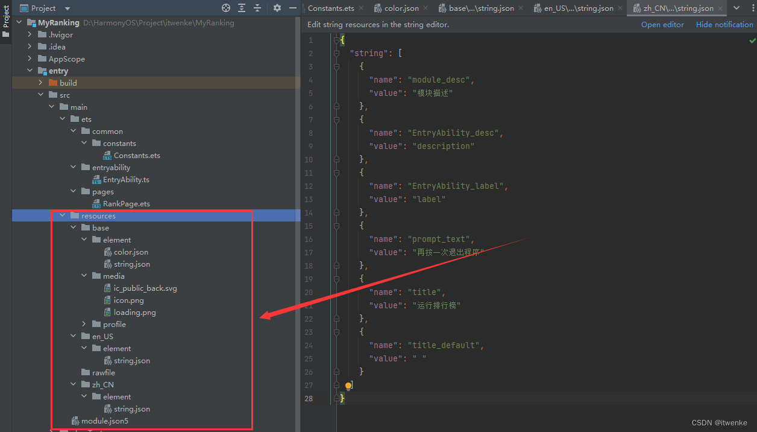Collapse the zh_CN folder
Viewport: 757px width, 432px height.
coord(74,385)
